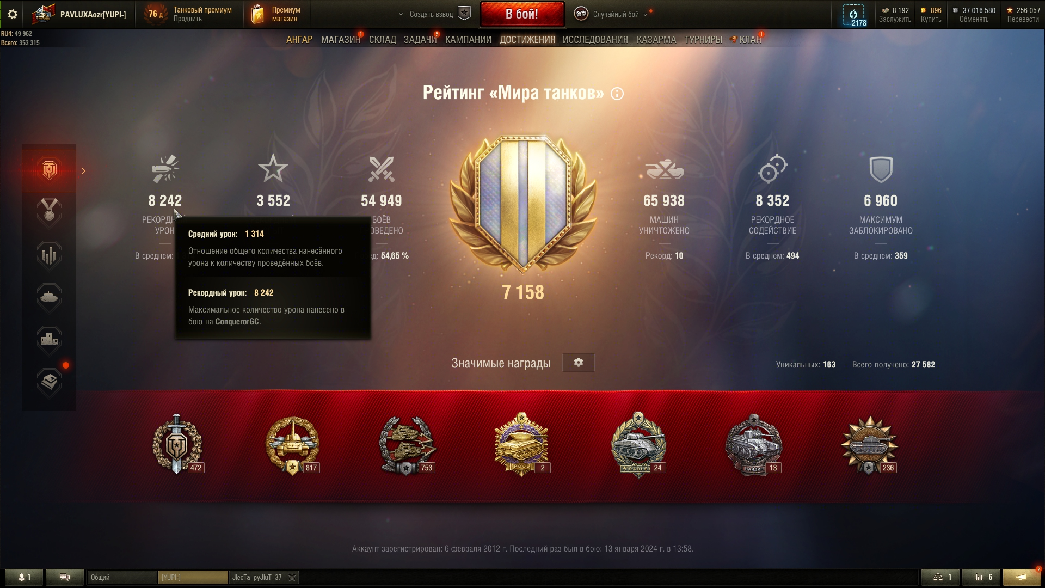Start battle with В бой! button

tap(522, 14)
